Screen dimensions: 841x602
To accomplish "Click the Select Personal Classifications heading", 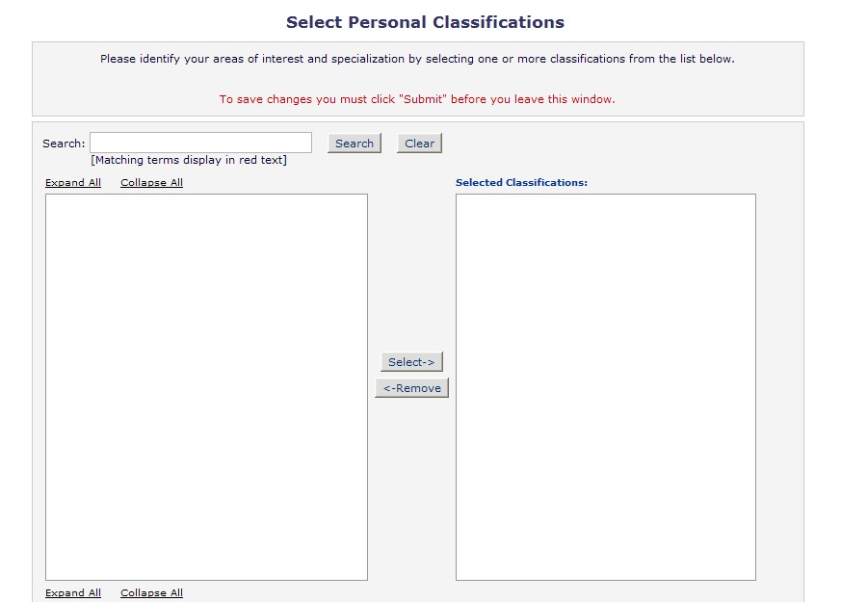I will click(425, 22).
